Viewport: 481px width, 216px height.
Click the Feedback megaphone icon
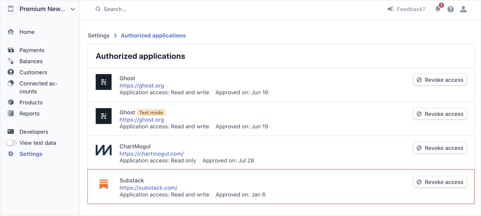point(390,9)
